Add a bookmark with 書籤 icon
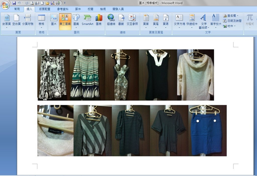Image resolution: width=257 pixels, height=176 pixels. [x=121, y=20]
